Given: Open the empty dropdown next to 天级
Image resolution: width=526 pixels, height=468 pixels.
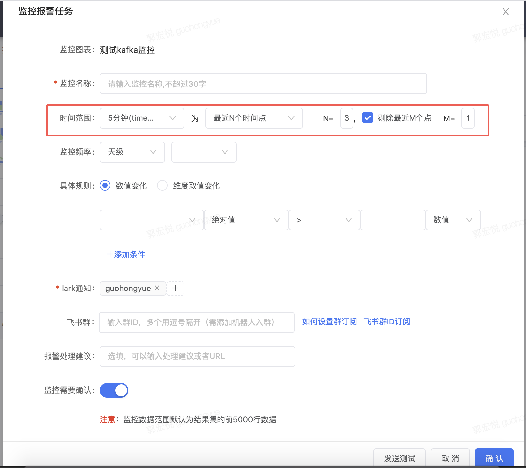Looking at the screenshot, I should [204, 152].
